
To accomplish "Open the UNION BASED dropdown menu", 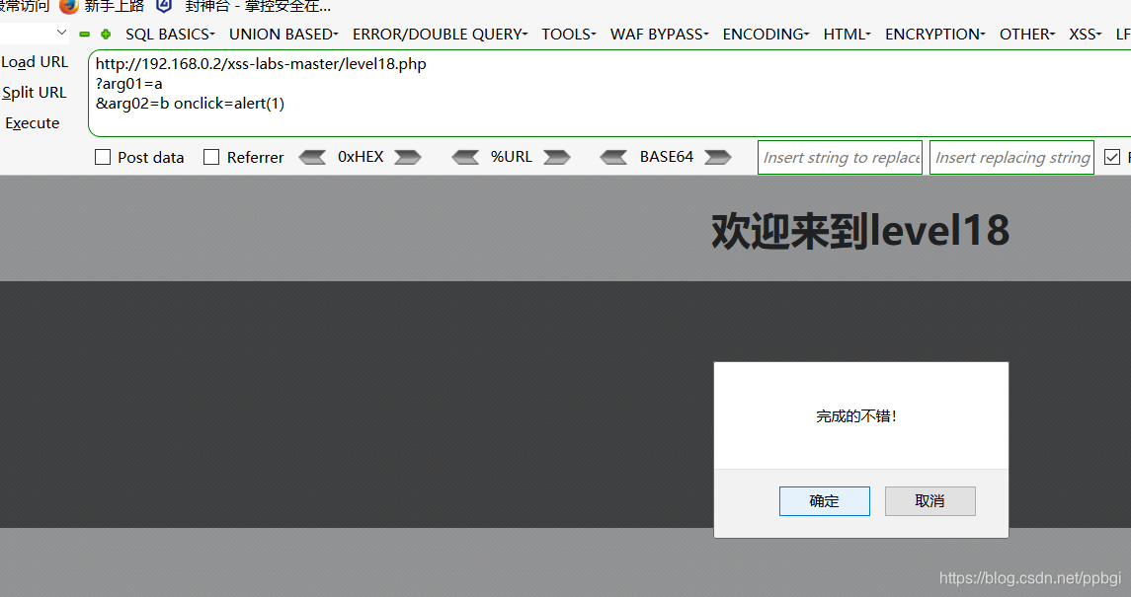I will click(x=283, y=34).
